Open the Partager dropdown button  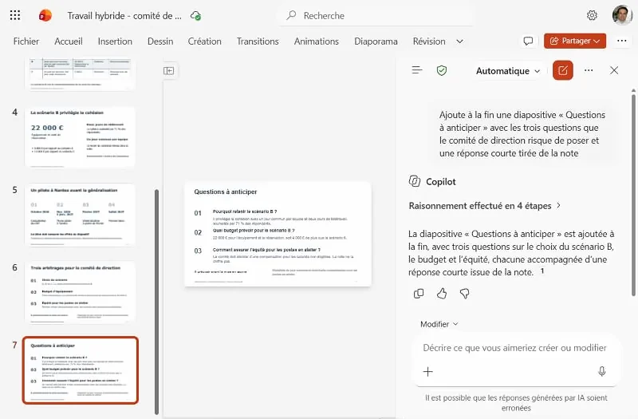(575, 41)
